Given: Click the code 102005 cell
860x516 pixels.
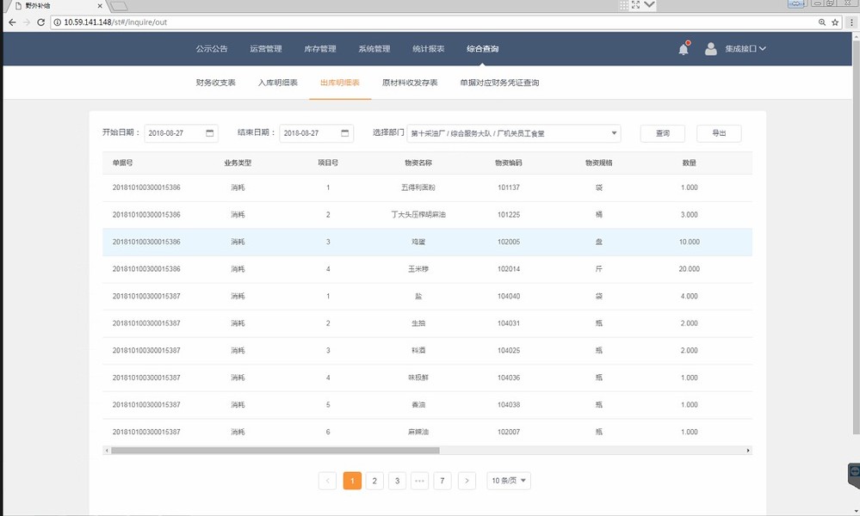Looking at the screenshot, I should 509,242.
